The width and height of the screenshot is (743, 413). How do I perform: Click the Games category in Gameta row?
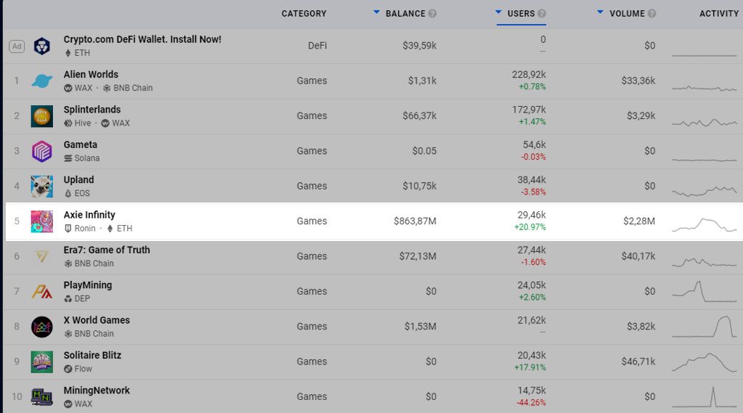pos(312,151)
